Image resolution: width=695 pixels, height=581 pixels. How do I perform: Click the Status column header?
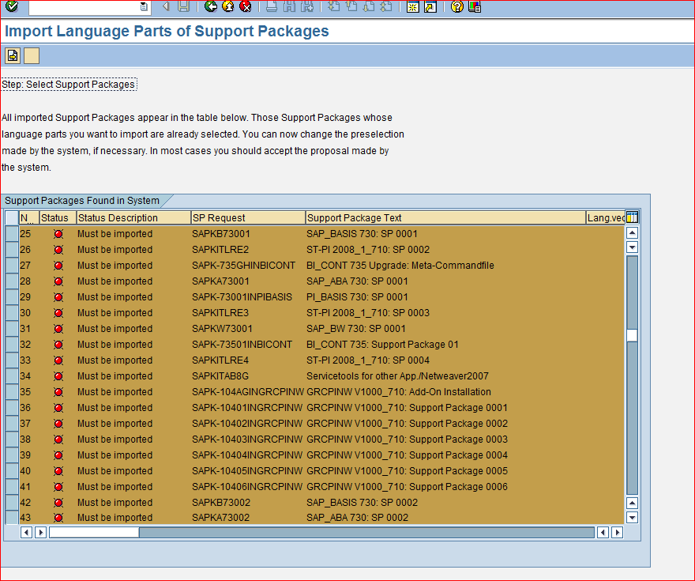[58, 217]
